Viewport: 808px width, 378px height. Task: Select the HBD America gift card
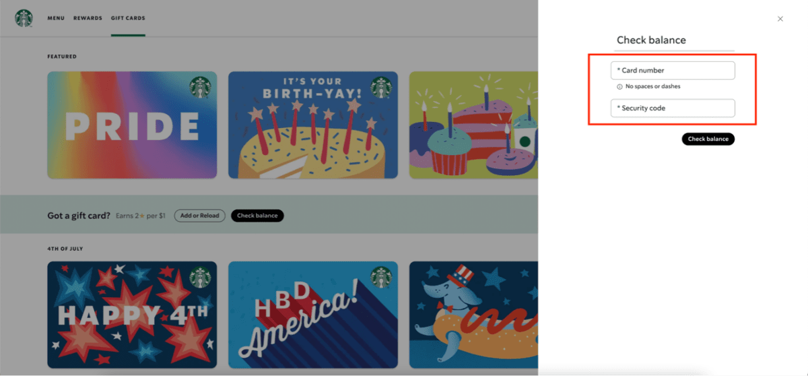[x=313, y=315]
